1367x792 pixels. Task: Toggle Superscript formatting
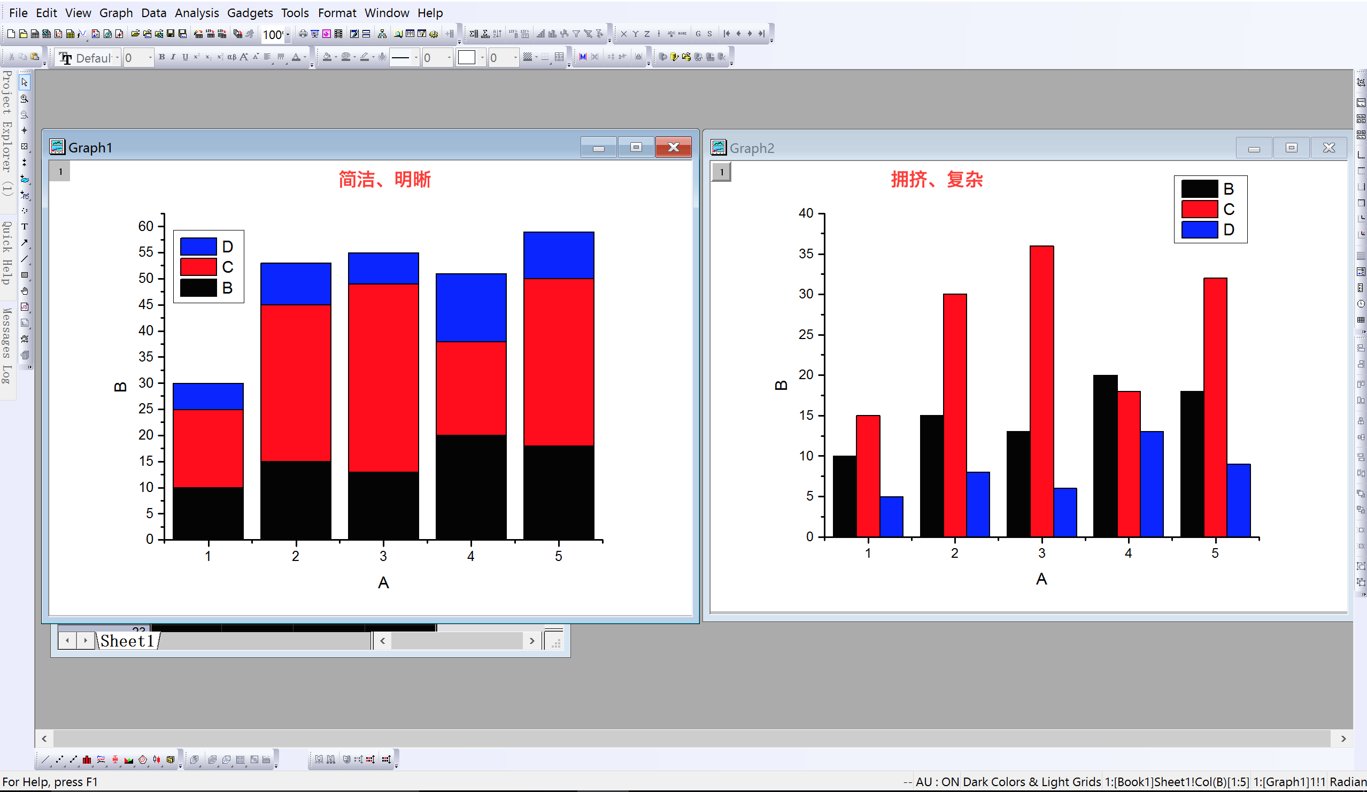[x=197, y=57]
